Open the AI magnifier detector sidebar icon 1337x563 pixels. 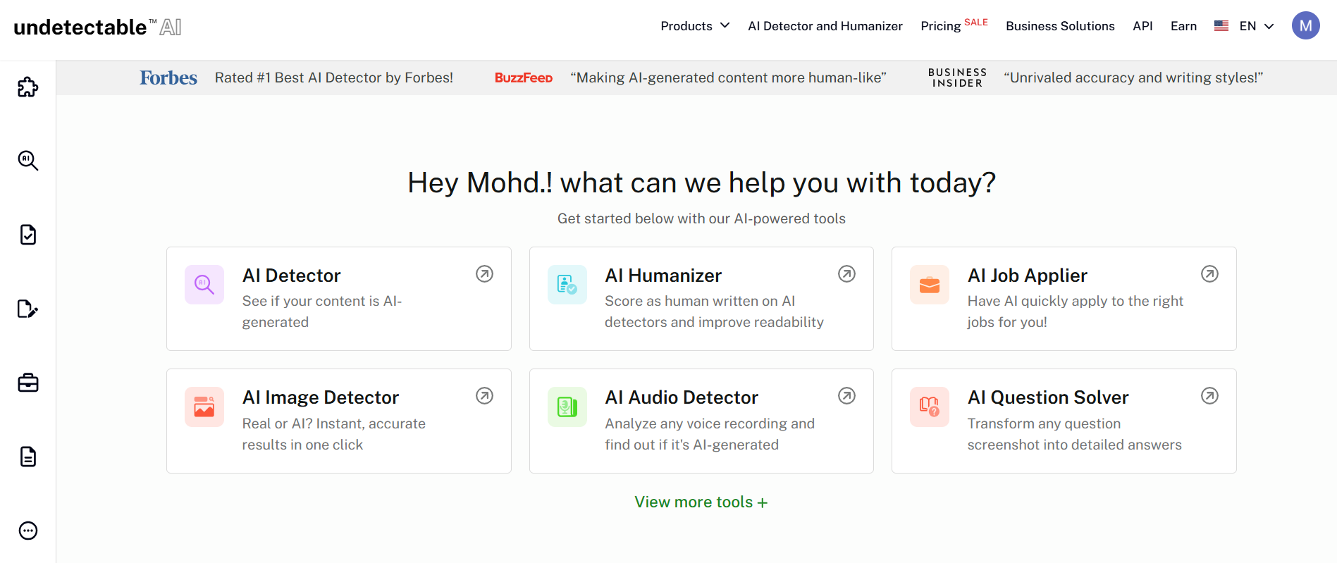(x=27, y=161)
